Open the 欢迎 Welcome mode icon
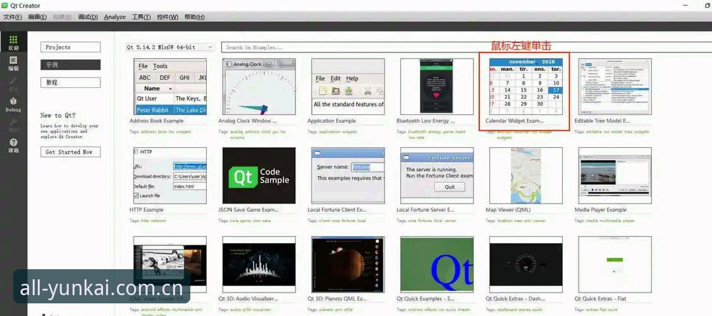 (13, 43)
